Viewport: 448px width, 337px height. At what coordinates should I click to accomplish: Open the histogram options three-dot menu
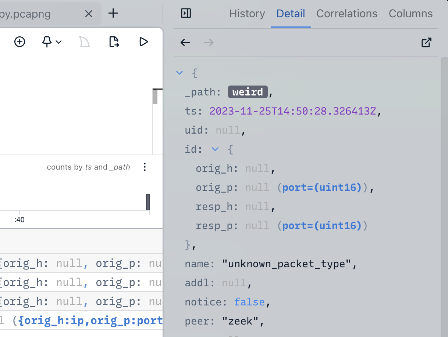click(145, 167)
